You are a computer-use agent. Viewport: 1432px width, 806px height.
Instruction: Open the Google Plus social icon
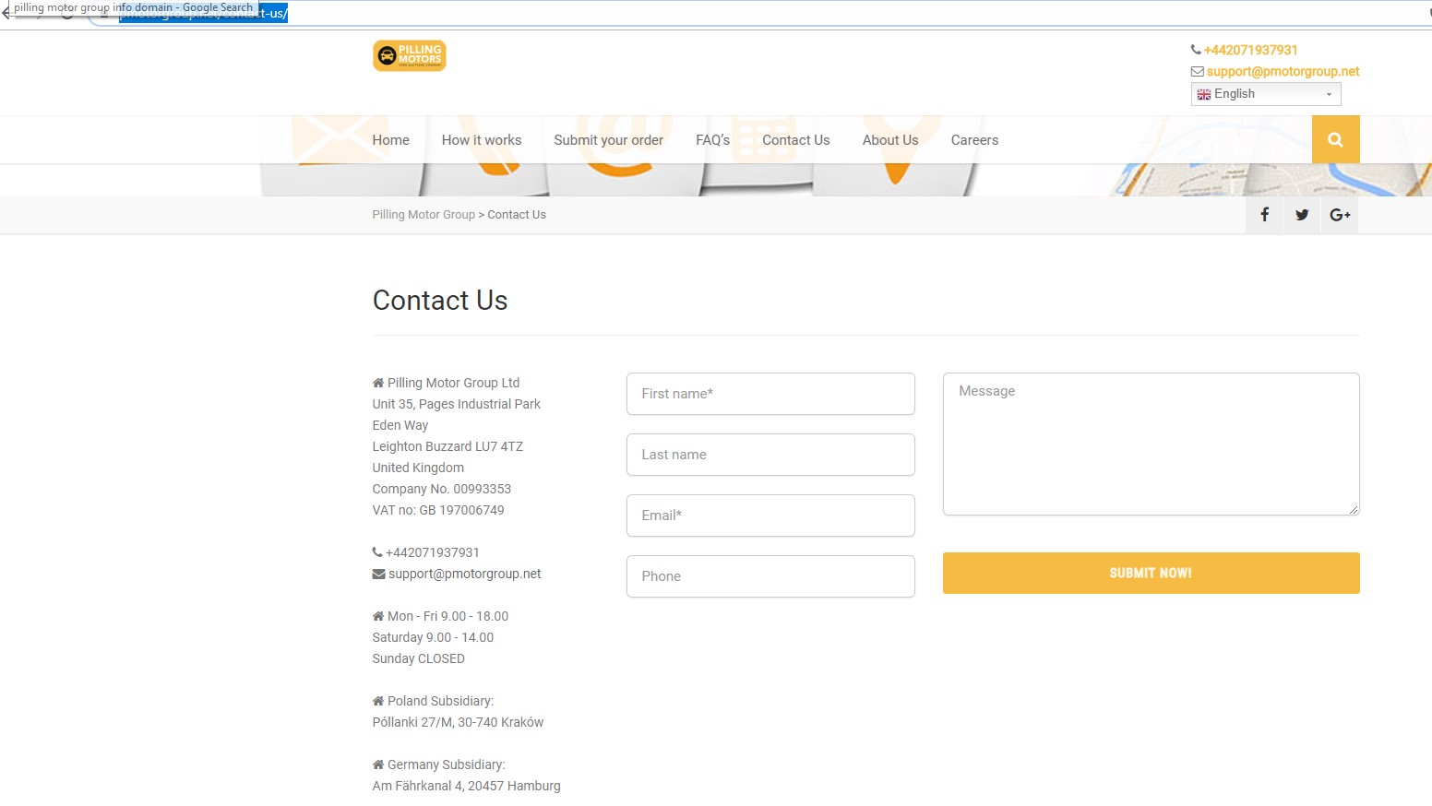1340,215
